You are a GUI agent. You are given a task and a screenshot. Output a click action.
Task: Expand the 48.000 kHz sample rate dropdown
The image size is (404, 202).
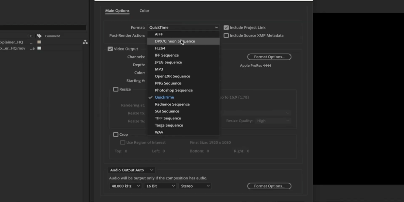(x=125, y=186)
